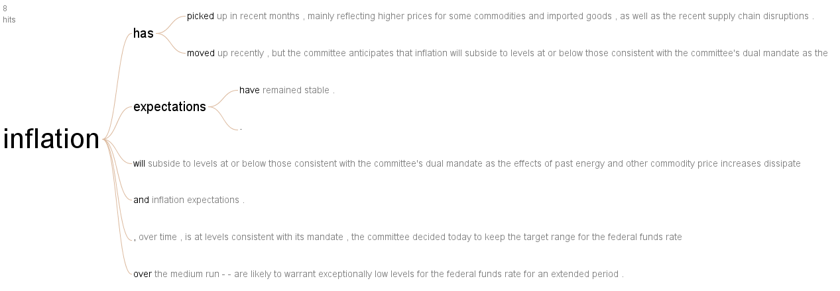Click the 'expectations' branch node

click(x=170, y=106)
